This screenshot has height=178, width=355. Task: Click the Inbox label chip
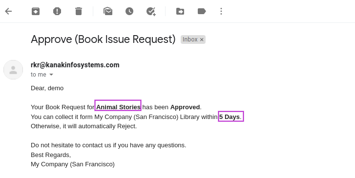(190, 40)
